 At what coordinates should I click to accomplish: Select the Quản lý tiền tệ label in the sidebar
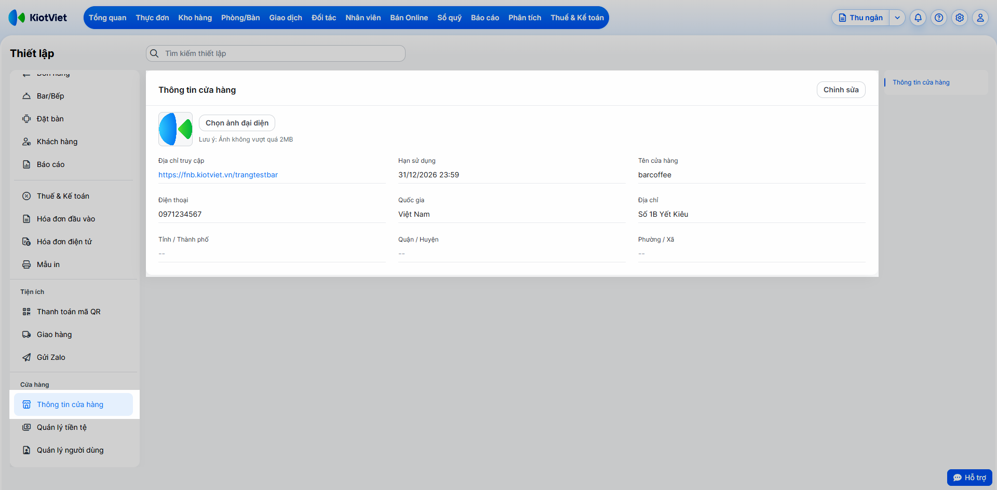coord(62,427)
